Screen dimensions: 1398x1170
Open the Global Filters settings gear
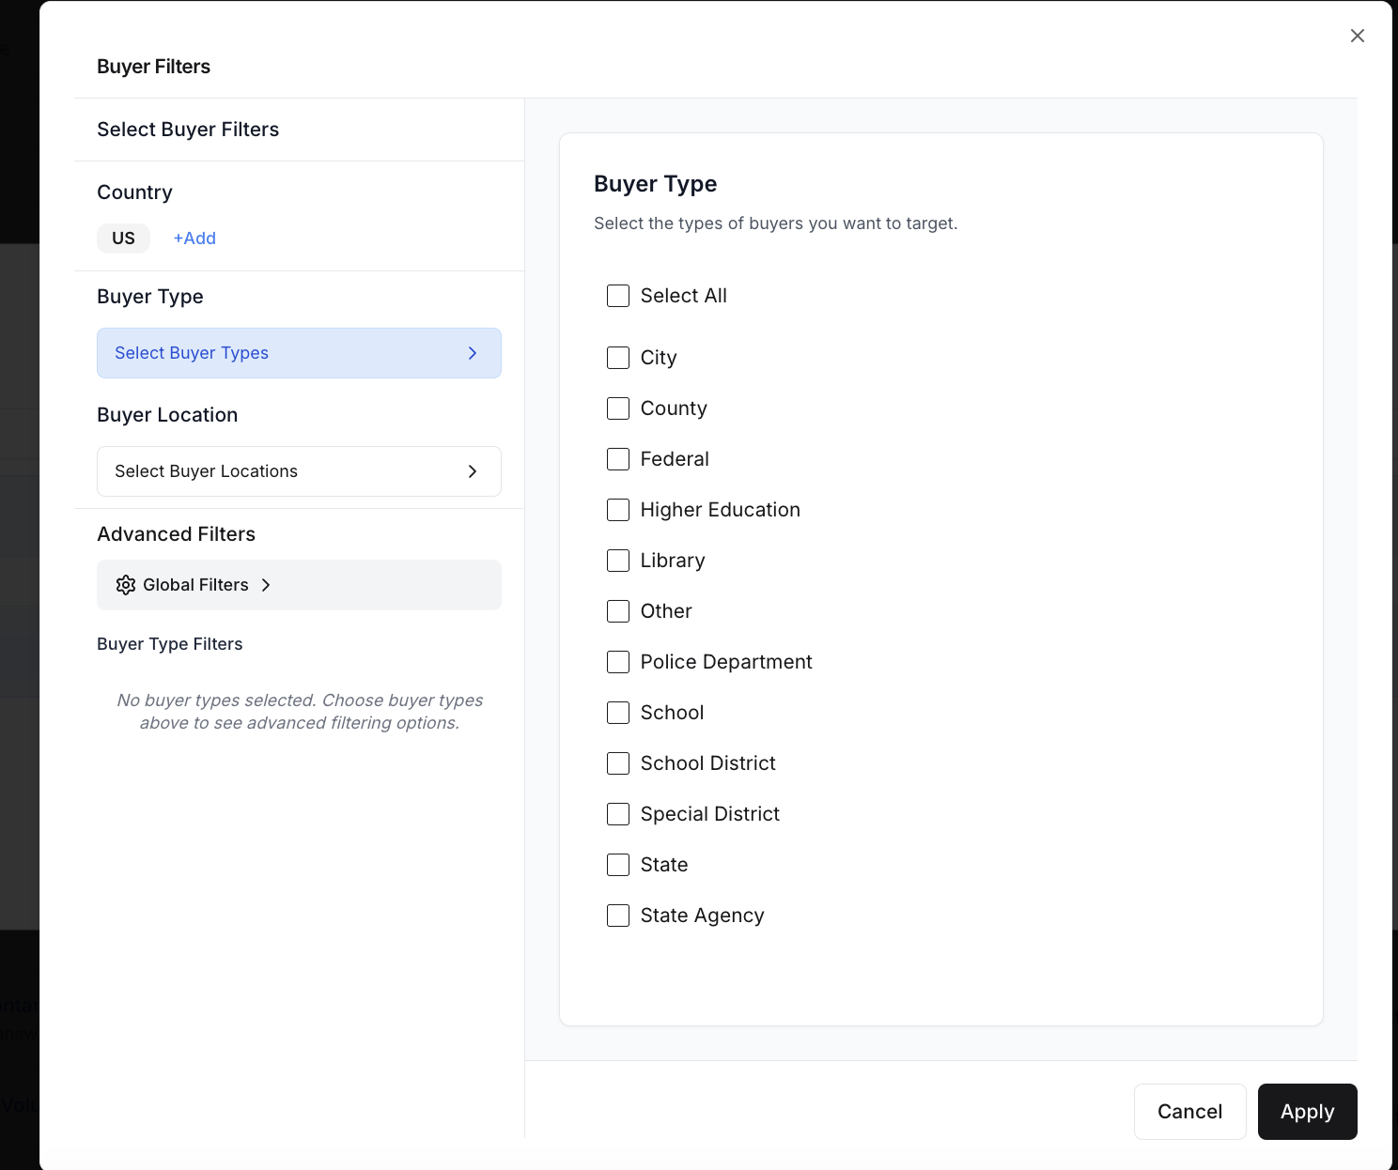[126, 584]
